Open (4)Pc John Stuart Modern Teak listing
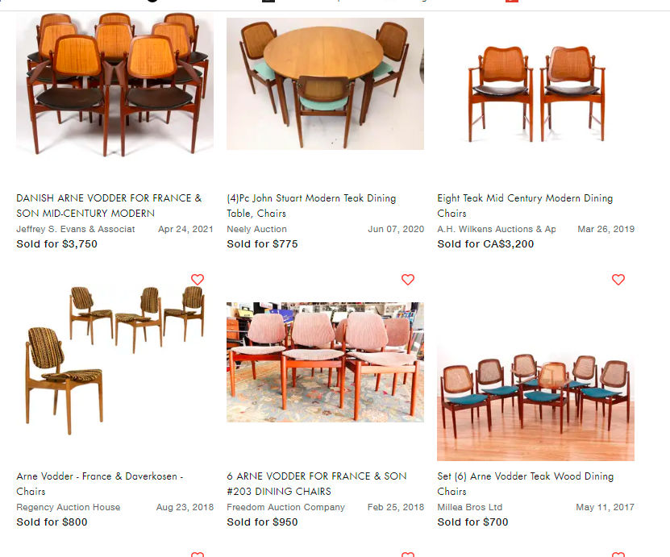 coord(311,206)
